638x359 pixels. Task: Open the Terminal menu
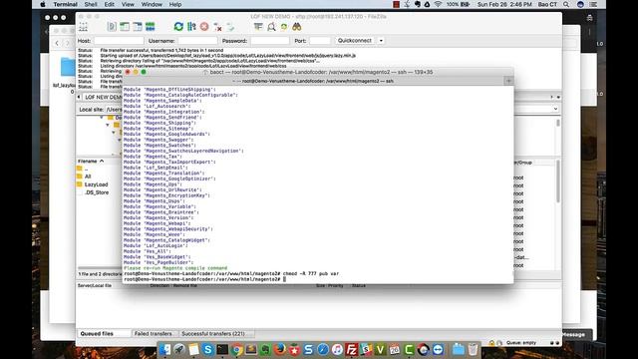(x=65, y=4)
